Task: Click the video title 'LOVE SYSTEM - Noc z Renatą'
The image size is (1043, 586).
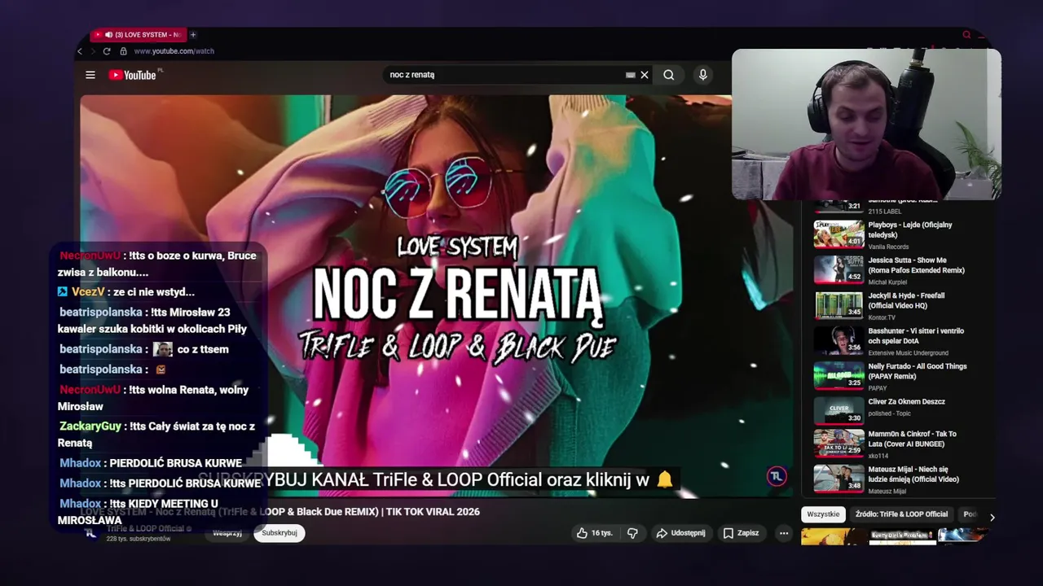Action: click(x=279, y=512)
